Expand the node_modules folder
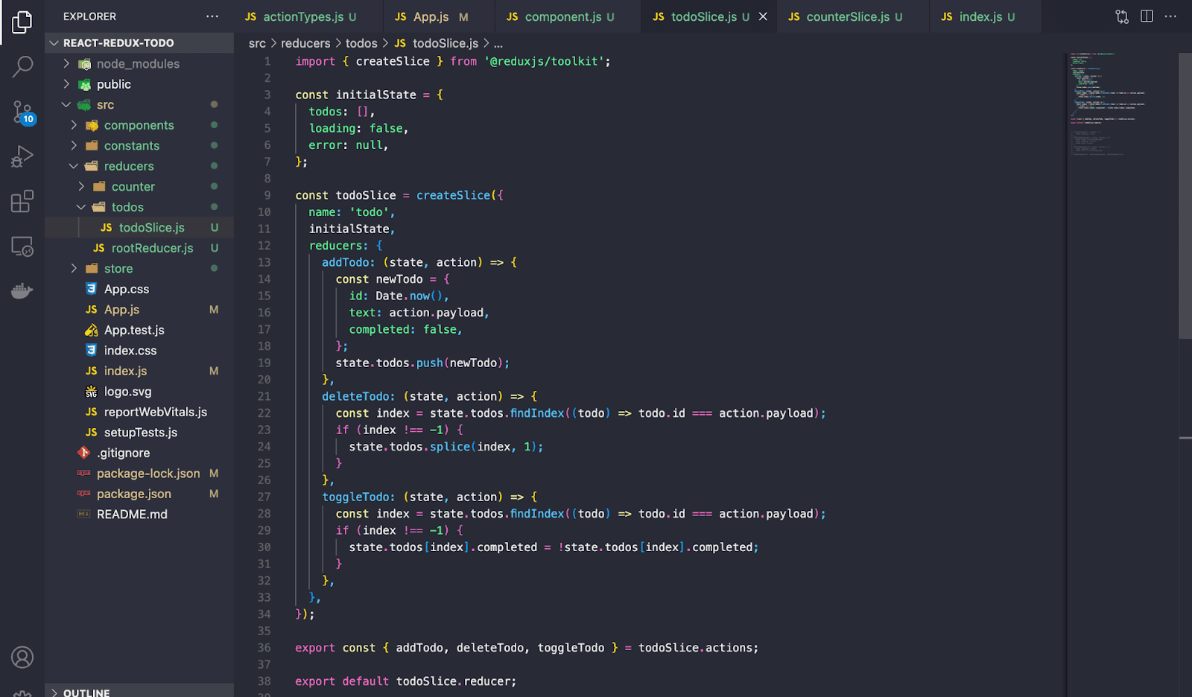 139,64
